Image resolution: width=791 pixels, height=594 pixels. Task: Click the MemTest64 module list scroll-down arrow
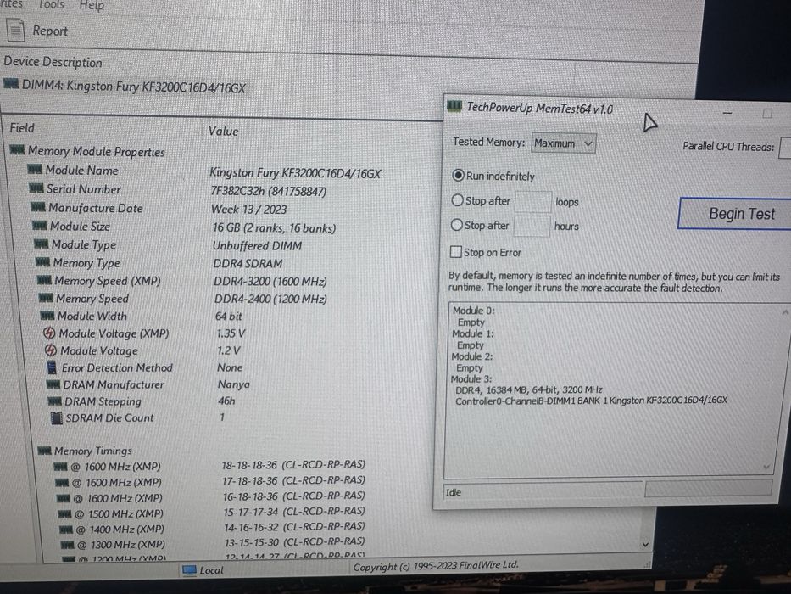[766, 467]
